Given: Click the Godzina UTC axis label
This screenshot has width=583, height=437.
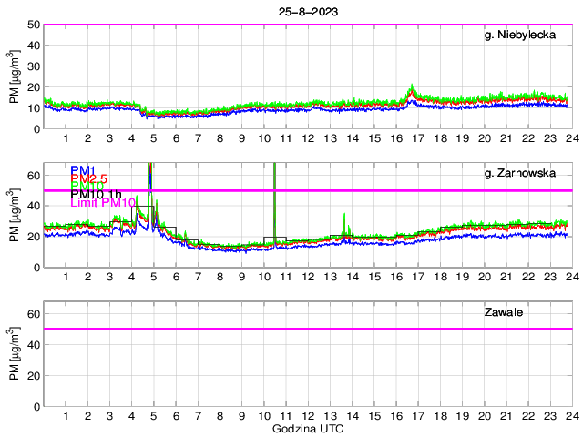Looking at the screenshot, I should (x=306, y=428).
